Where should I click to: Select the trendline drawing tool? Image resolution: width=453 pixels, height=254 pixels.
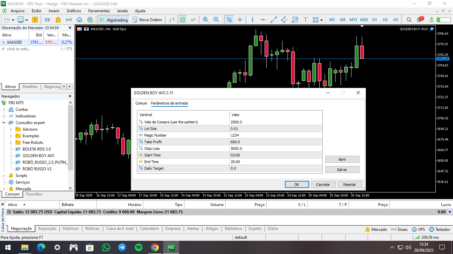[274, 20]
